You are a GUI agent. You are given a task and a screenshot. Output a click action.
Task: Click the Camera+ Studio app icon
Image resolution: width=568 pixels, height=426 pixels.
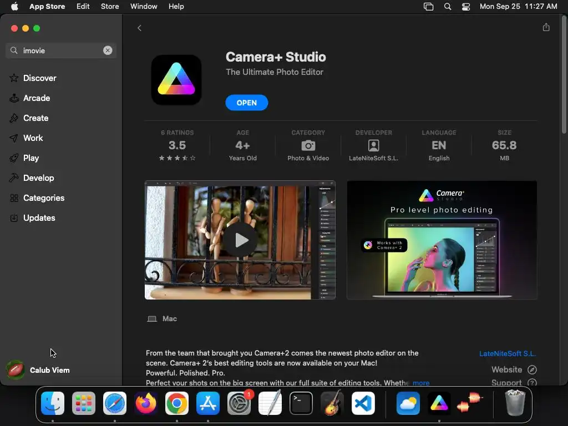pos(176,80)
